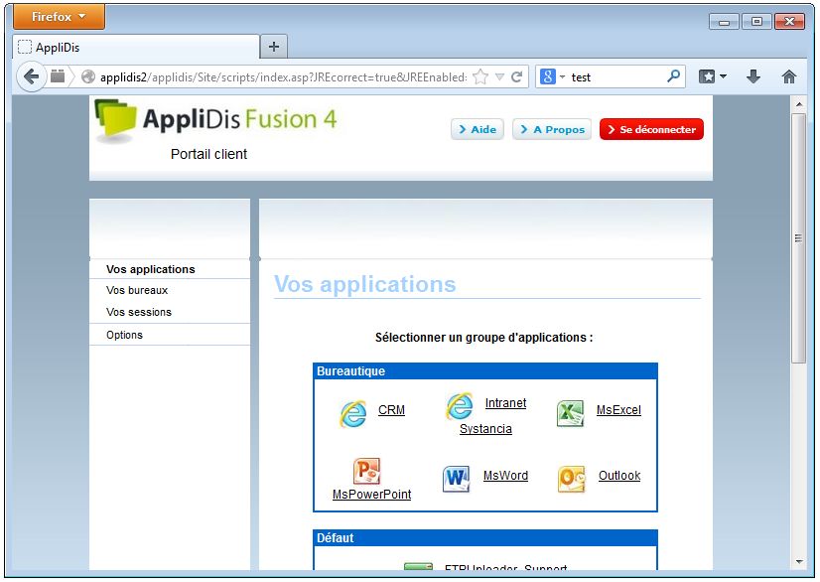Click the MsExcel application icon
This screenshot has width=820, height=582.
point(570,413)
